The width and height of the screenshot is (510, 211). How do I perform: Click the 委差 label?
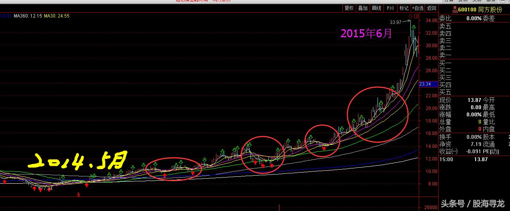coord(489,18)
